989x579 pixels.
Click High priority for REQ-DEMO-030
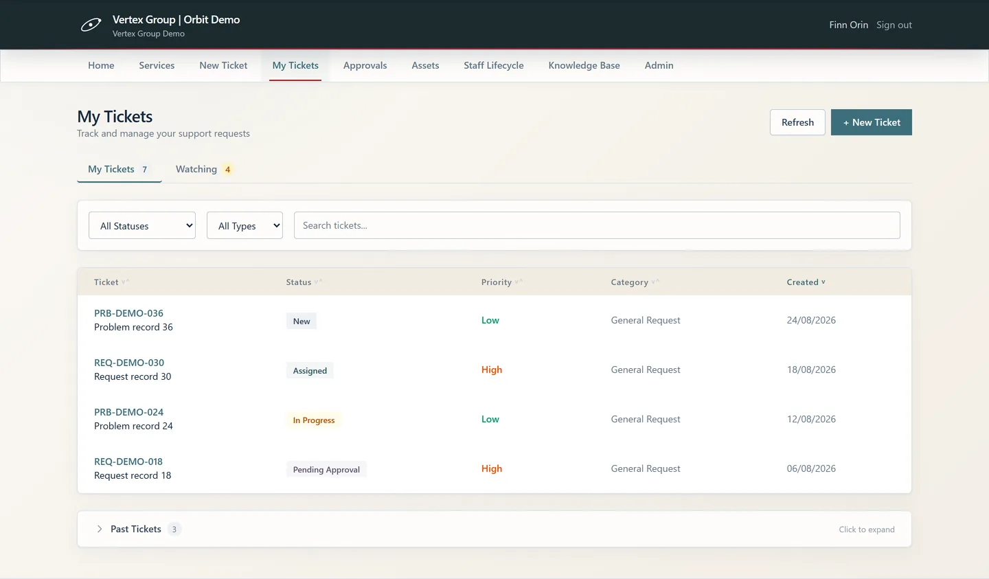[x=492, y=370]
